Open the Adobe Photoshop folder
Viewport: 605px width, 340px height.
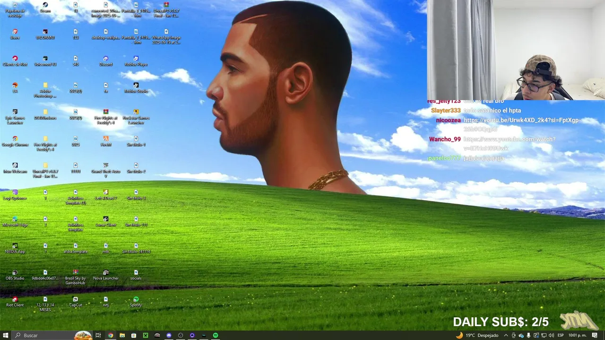[x=45, y=90]
